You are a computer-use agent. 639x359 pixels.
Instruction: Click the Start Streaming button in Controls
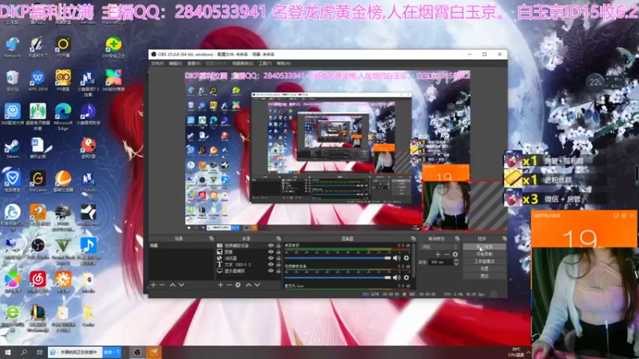pos(485,247)
